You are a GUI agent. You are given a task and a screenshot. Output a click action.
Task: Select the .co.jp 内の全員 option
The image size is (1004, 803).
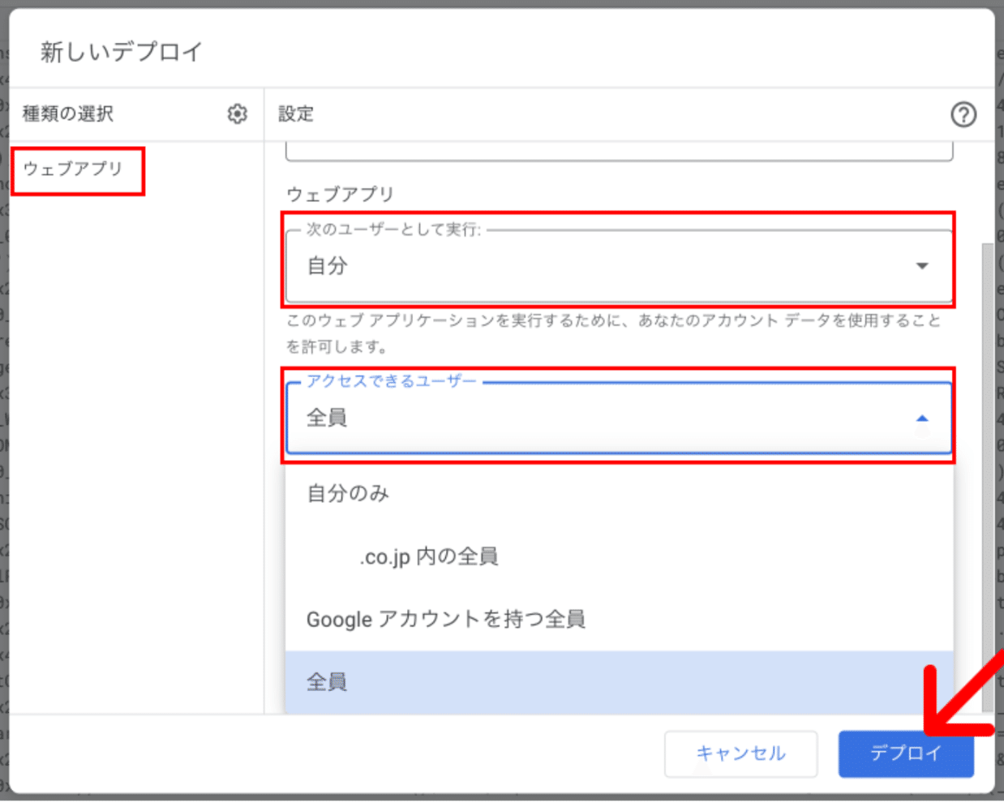point(428,556)
